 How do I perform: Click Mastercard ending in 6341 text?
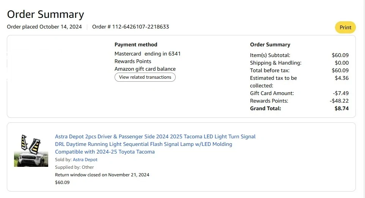point(148,54)
